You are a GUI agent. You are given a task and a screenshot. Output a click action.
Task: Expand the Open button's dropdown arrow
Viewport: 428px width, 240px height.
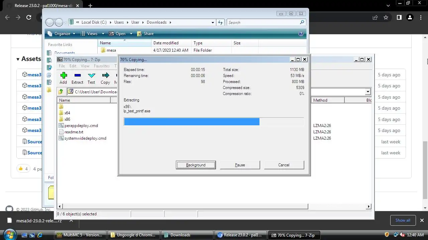[x=131, y=34]
